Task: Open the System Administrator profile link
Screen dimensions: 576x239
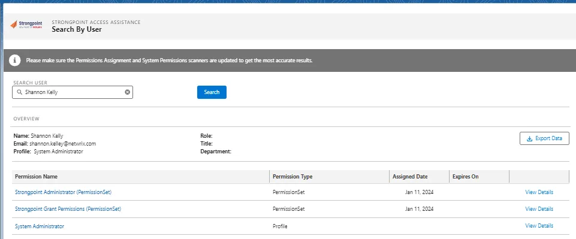Action: (40, 226)
